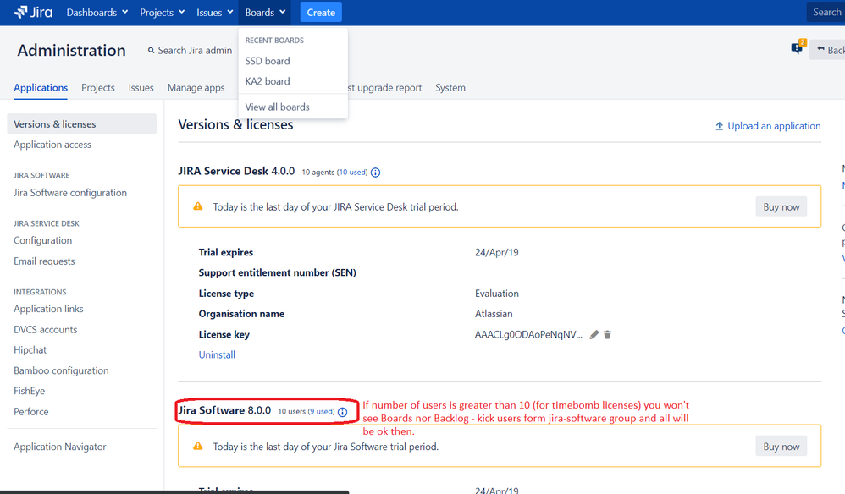Screen dimensions: 845x494
Task: Open Application links in sidebar
Action: click(x=48, y=309)
